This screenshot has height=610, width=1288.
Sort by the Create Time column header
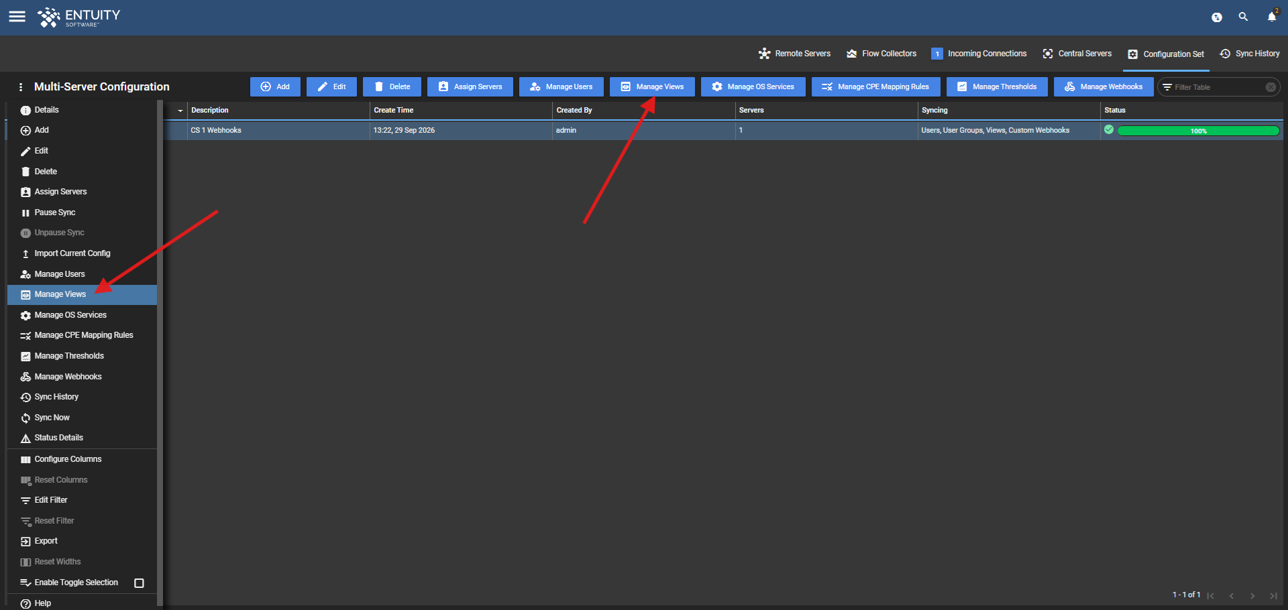(x=460, y=110)
